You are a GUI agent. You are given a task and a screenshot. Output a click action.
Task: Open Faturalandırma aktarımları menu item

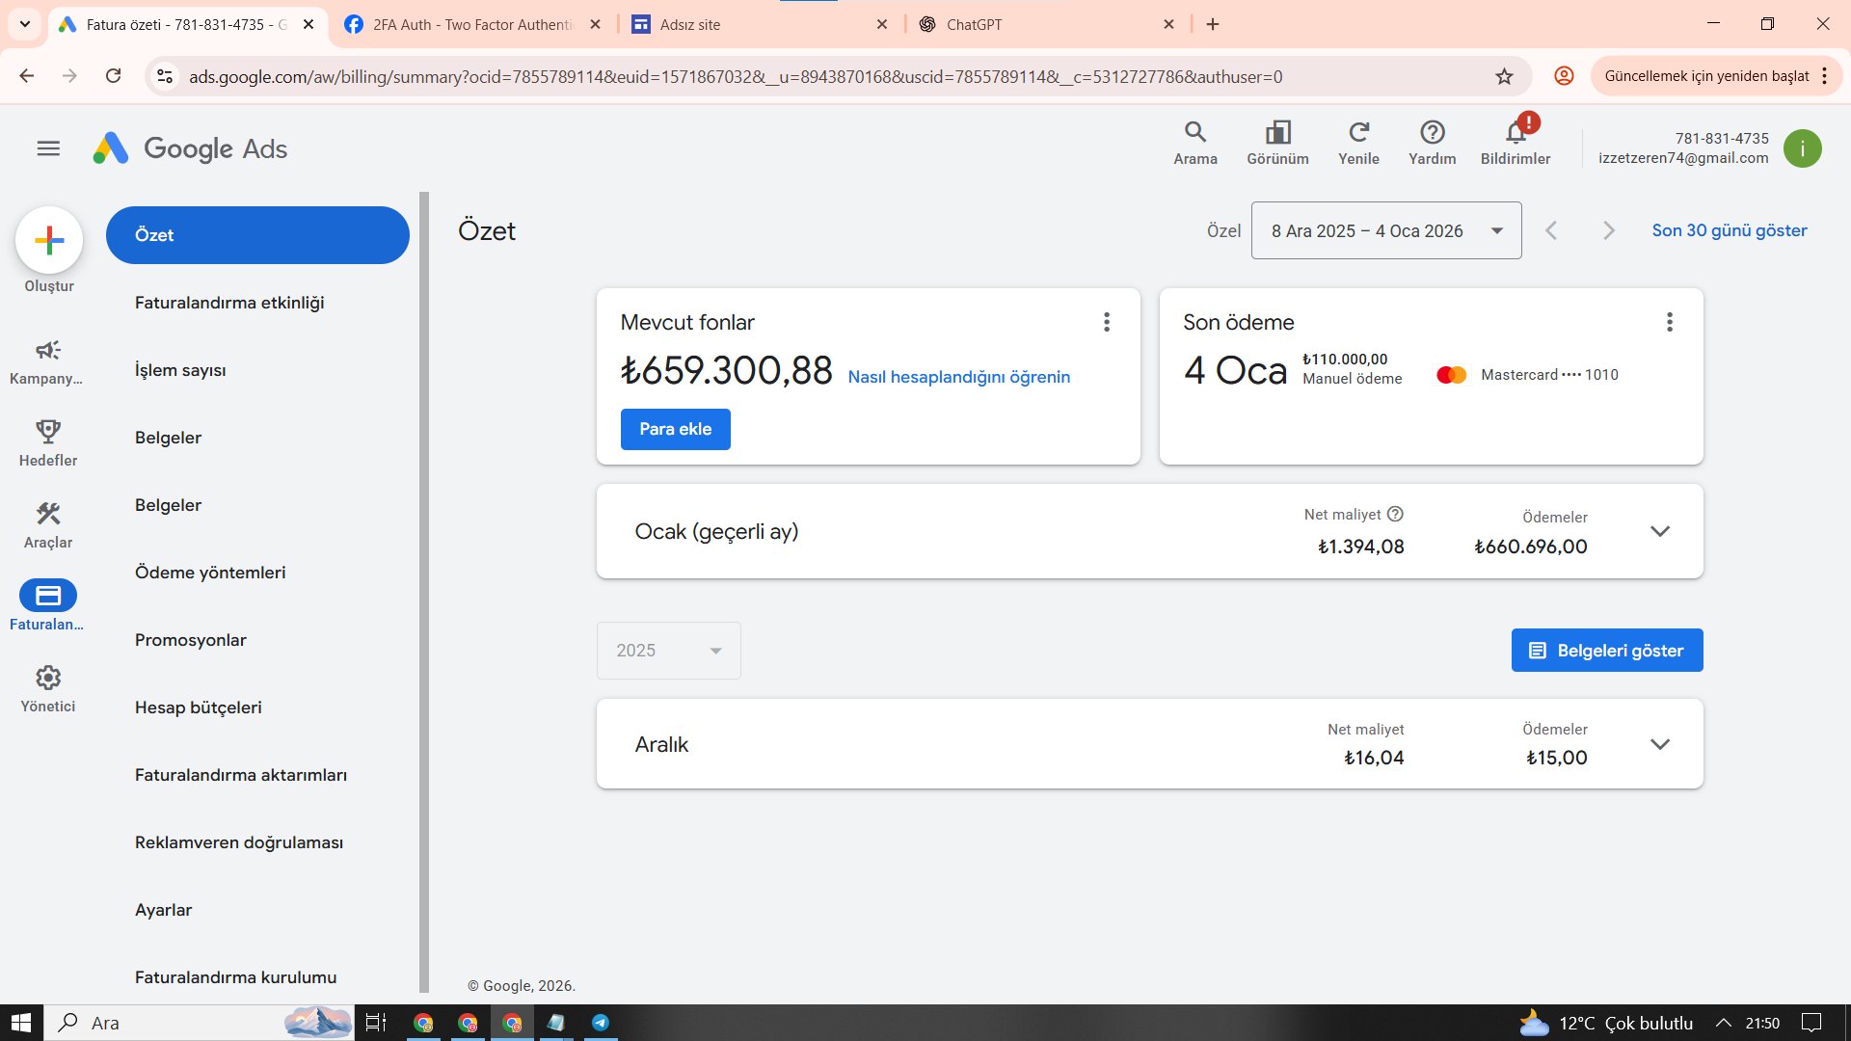click(x=241, y=775)
